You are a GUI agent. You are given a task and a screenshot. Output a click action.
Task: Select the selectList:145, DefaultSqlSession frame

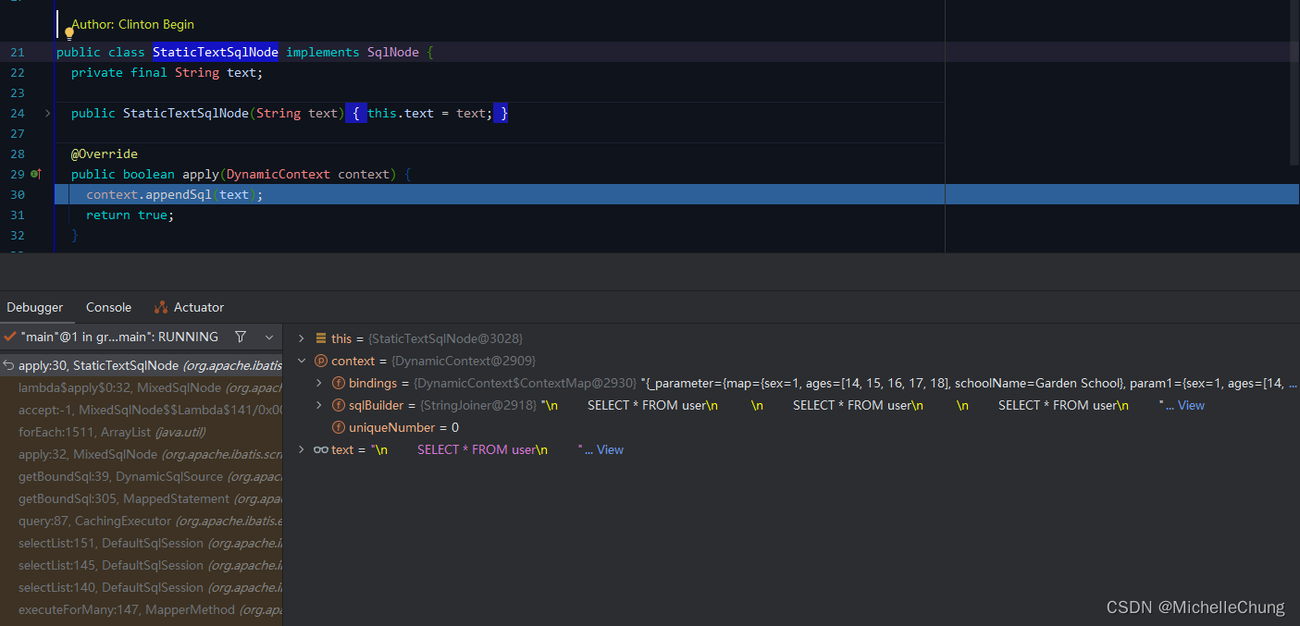pos(142,565)
